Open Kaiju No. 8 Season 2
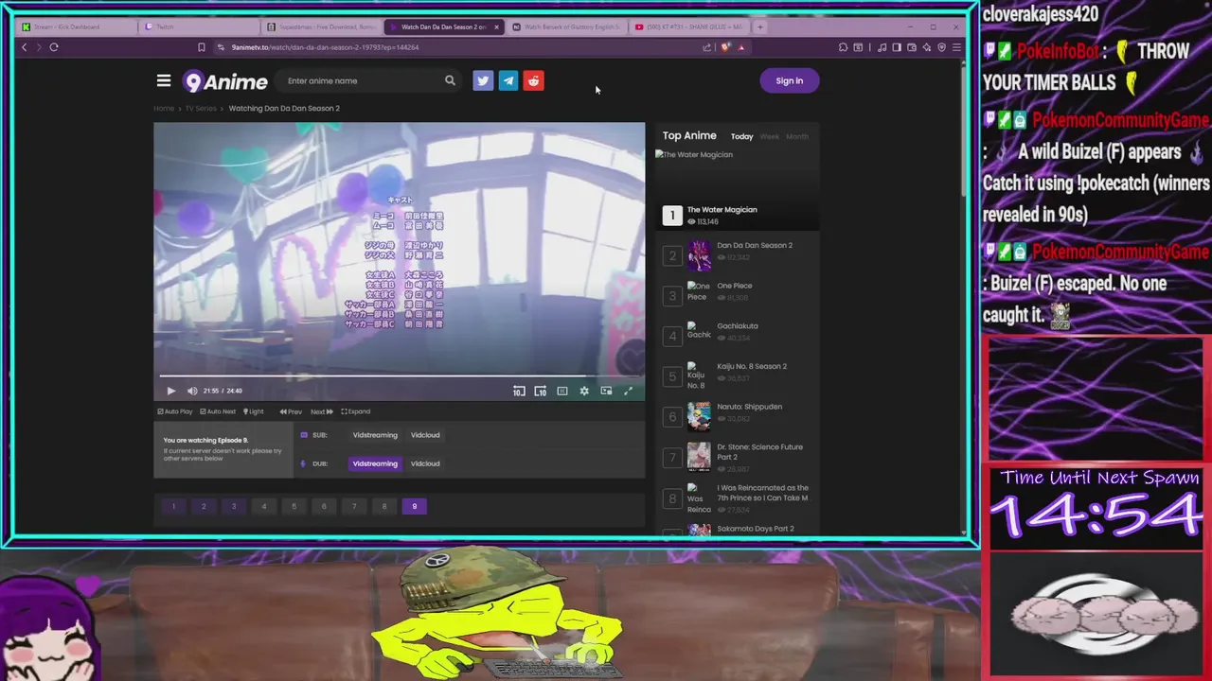 click(x=752, y=366)
